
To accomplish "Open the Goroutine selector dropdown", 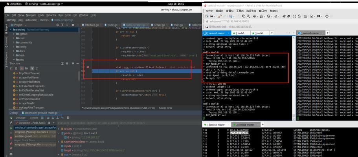I will (x=54, y=123).
